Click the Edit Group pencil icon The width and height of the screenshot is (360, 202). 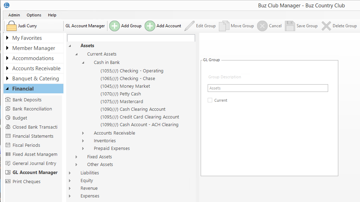point(189,26)
